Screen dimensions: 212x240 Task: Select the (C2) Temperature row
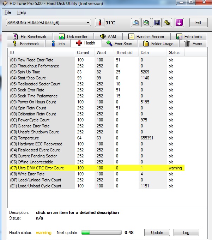click(97, 138)
